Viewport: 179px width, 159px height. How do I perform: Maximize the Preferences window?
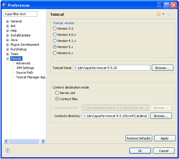click(167, 5)
